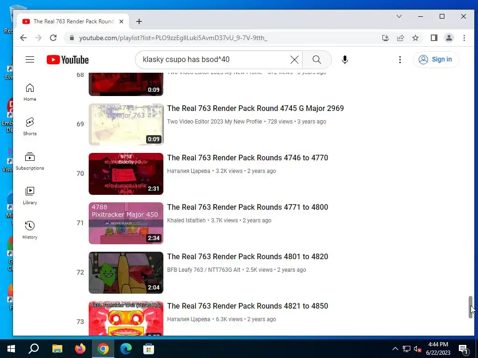Open Library in the sidebar
Screen dimensions: 478x358
coord(29,195)
